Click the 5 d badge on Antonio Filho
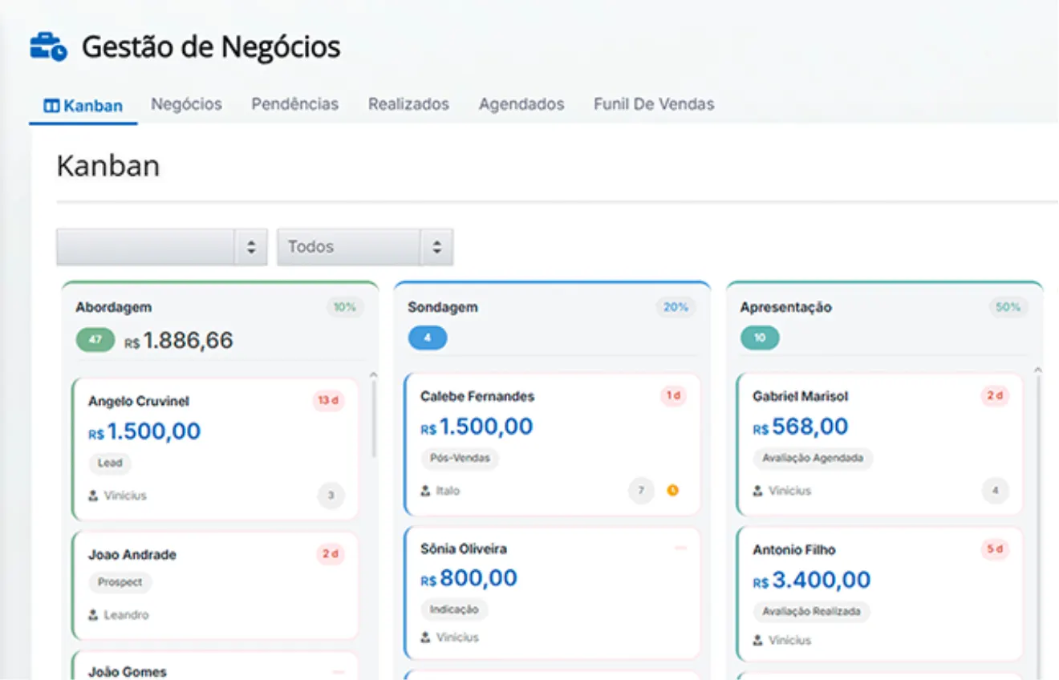This screenshot has height=680, width=1059. point(995,550)
